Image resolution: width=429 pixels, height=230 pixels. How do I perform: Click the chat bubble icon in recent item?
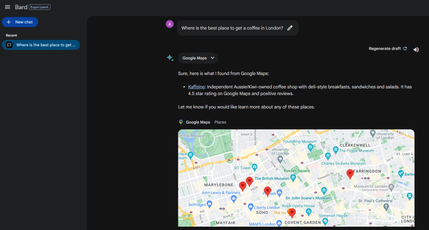9,45
